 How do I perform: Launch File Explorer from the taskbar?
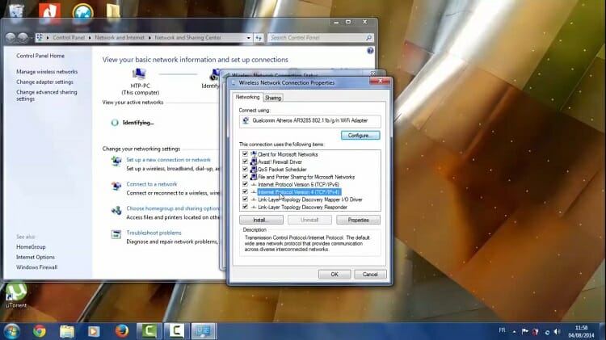(x=67, y=331)
